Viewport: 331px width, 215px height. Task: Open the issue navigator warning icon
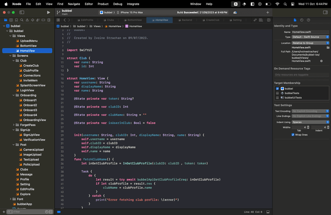tap(27, 20)
